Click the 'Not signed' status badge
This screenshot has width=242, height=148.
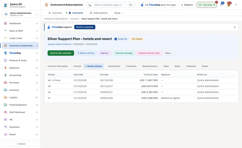pyautogui.click(x=137, y=39)
